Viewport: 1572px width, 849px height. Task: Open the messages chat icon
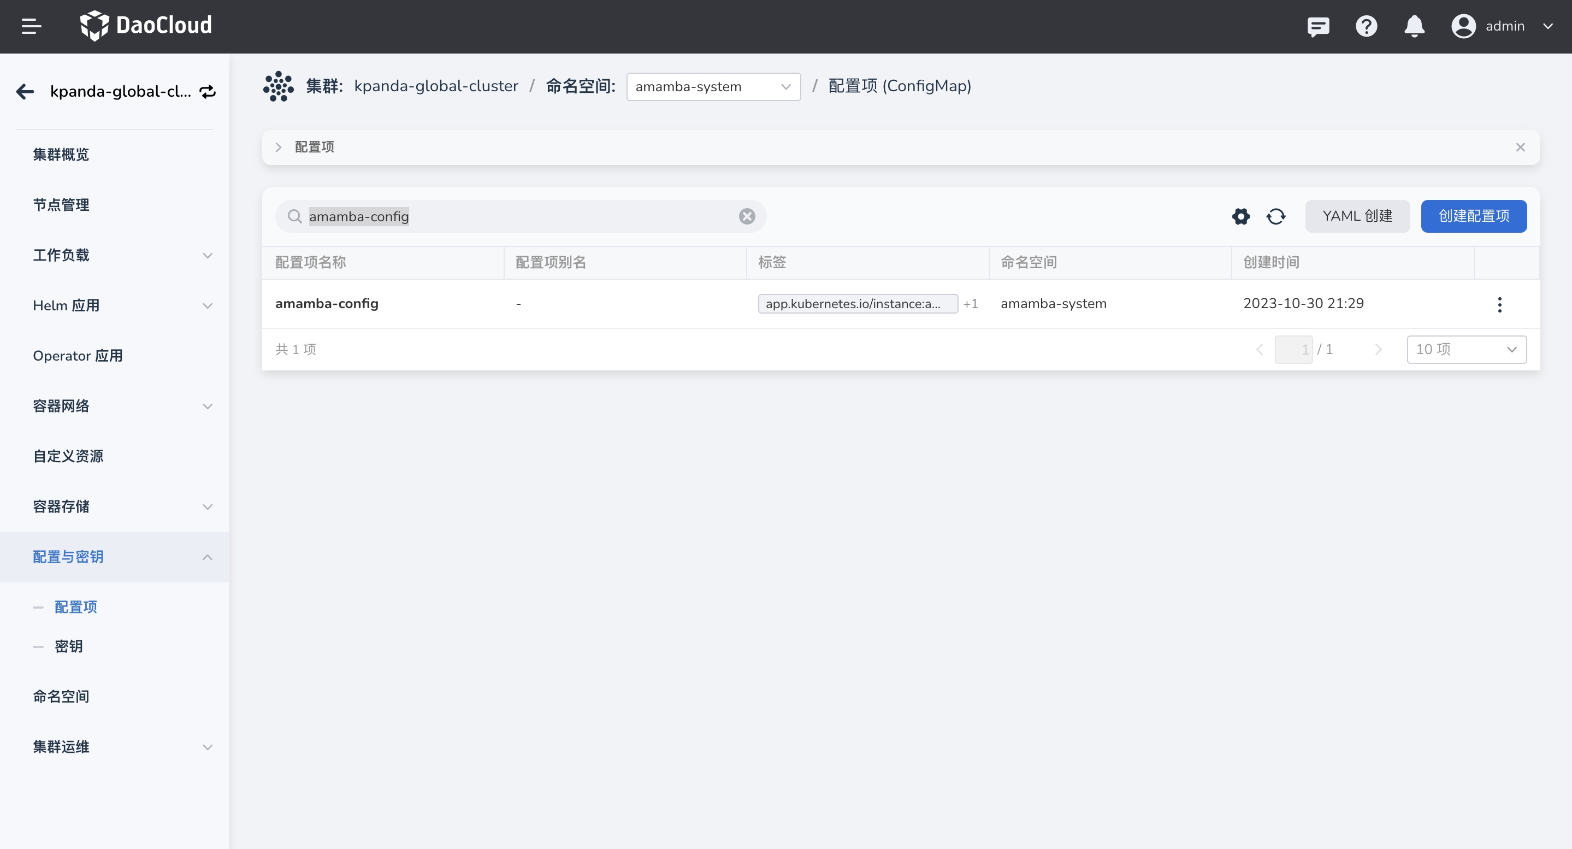pos(1318,26)
